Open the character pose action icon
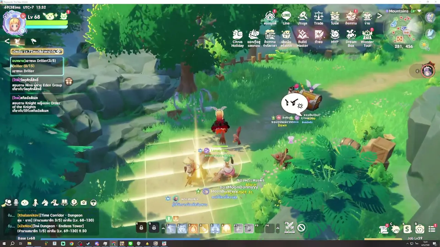The width and height of the screenshot is (440, 247). pyautogui.click(x=35, y=203)
